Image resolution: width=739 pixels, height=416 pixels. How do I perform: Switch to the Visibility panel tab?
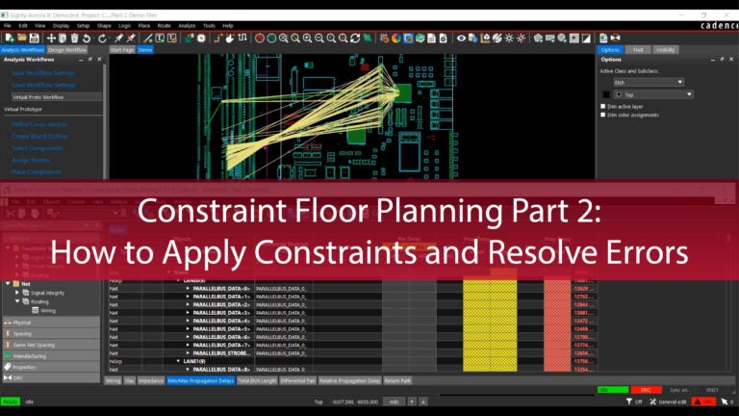666,50
